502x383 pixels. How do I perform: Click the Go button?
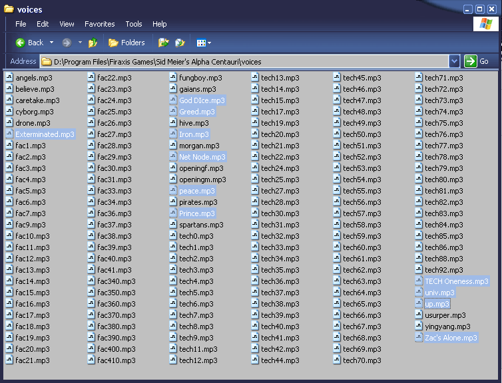[x=478, y=61]
